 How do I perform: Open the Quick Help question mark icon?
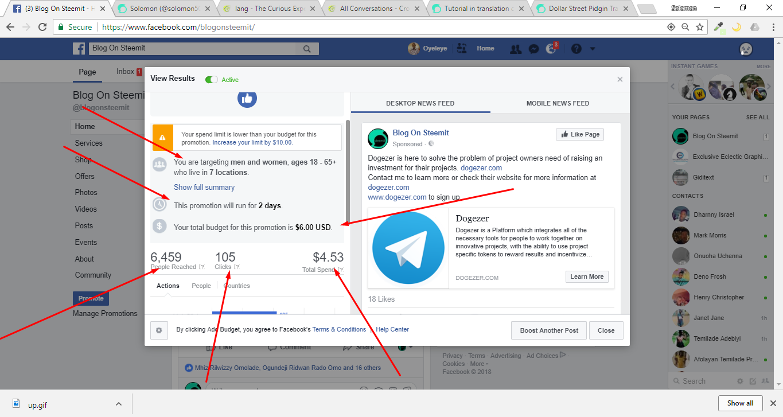576,49
